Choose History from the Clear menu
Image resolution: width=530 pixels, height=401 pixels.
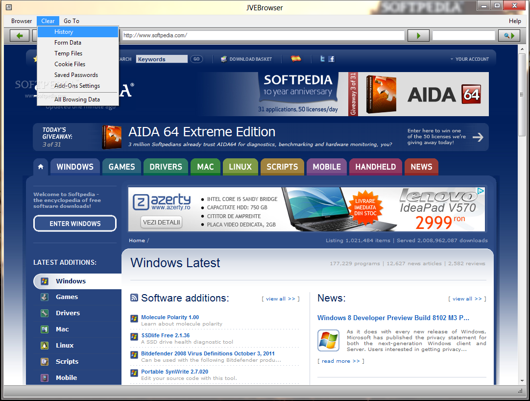pyautogui.click(x=78, y=32)
